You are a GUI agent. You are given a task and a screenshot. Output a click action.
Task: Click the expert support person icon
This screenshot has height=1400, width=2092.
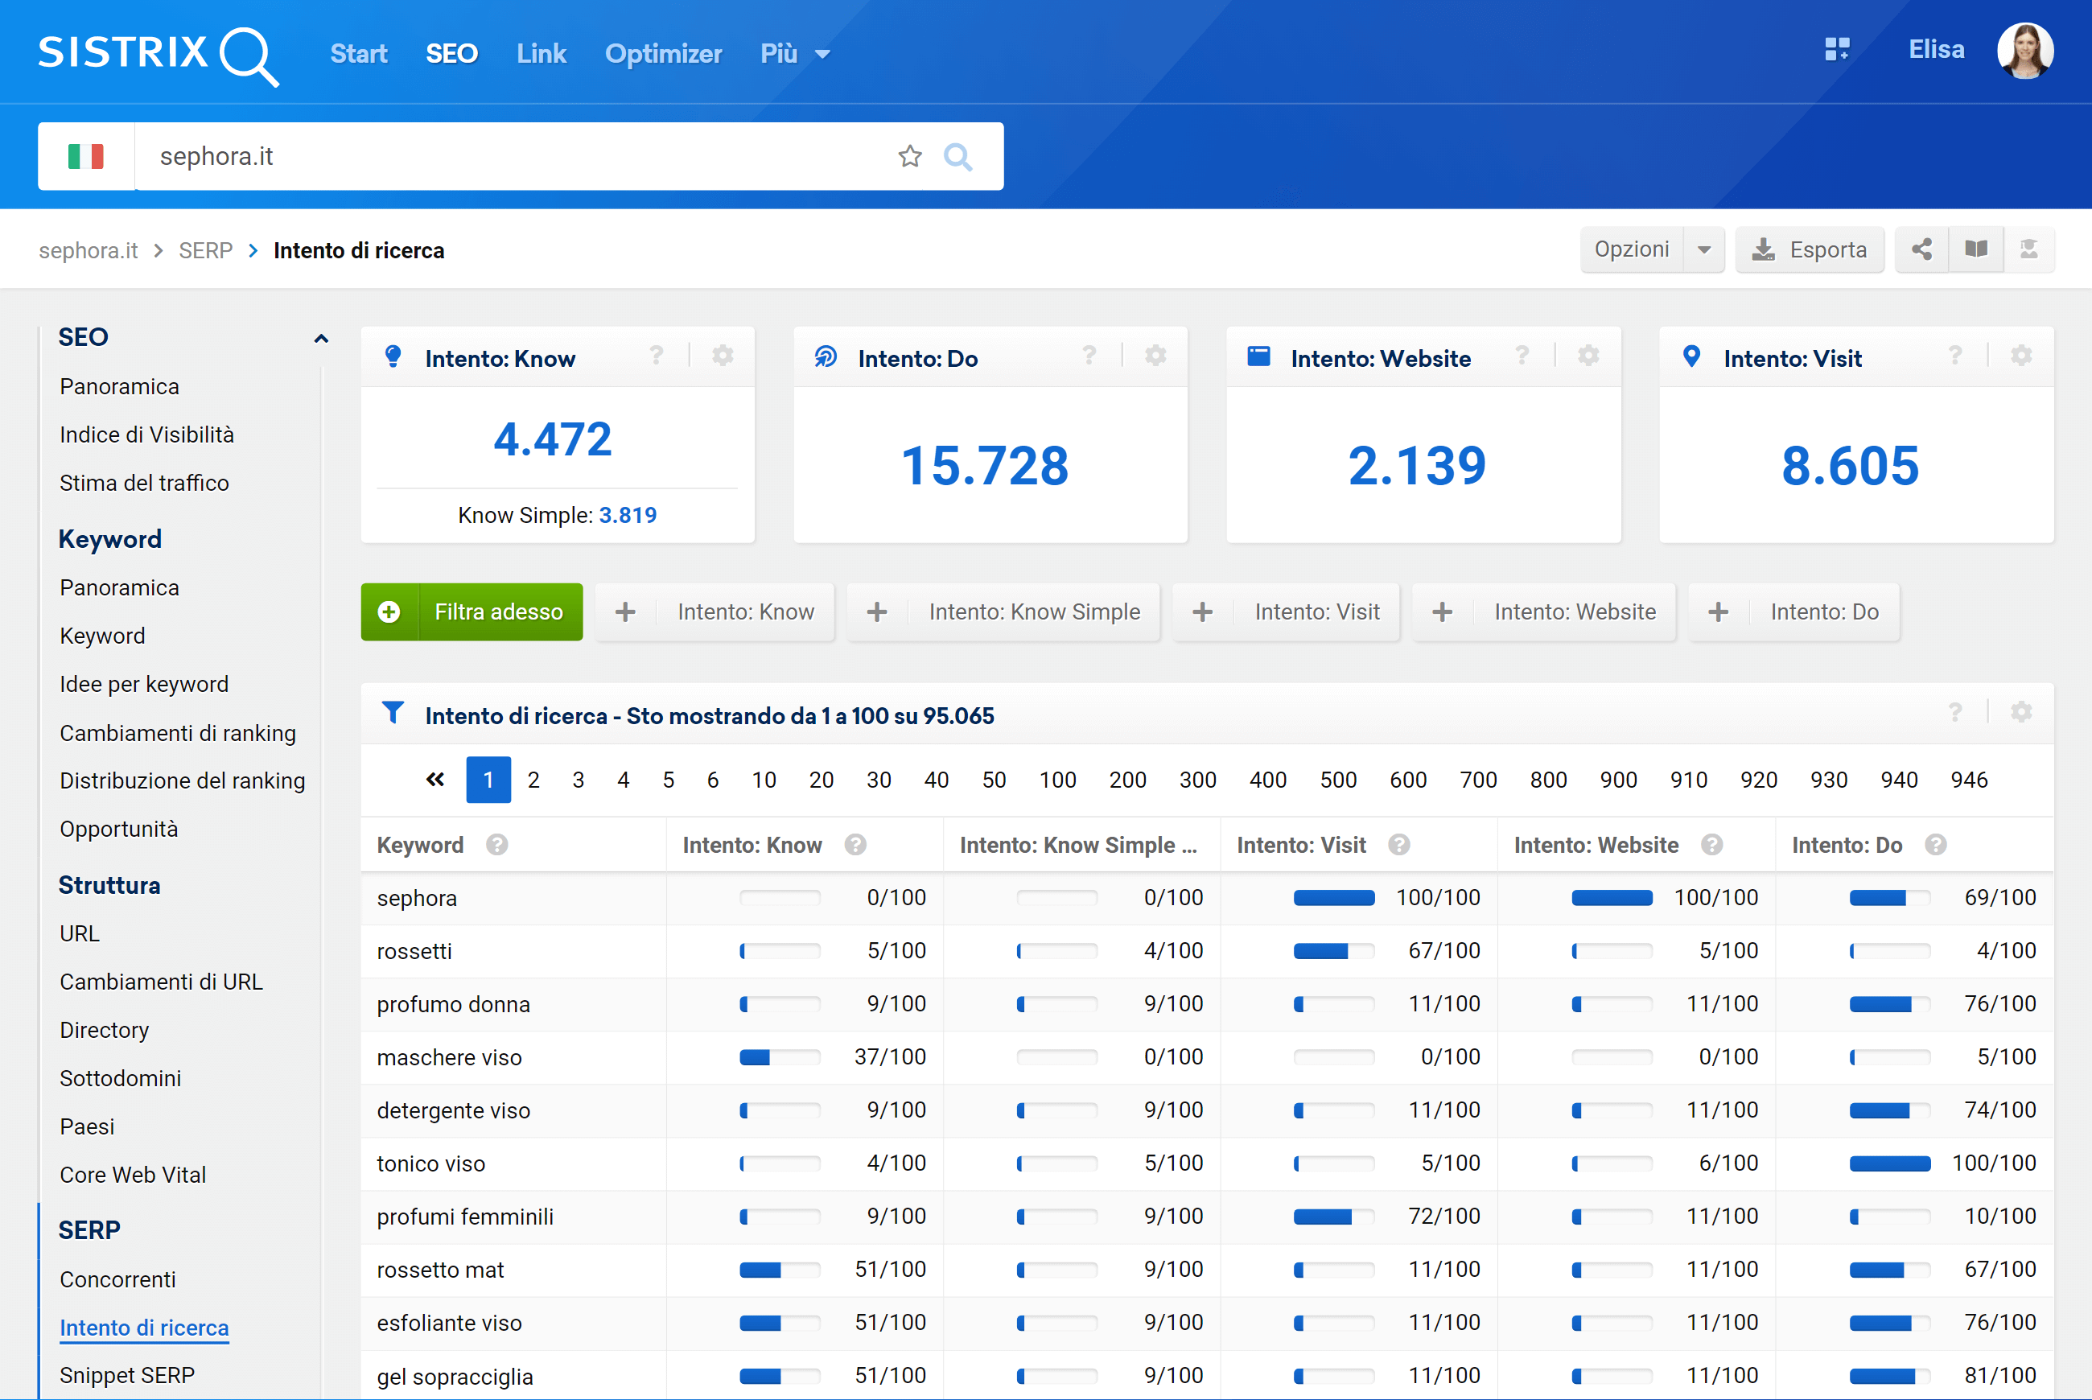tap(2028, 249)
